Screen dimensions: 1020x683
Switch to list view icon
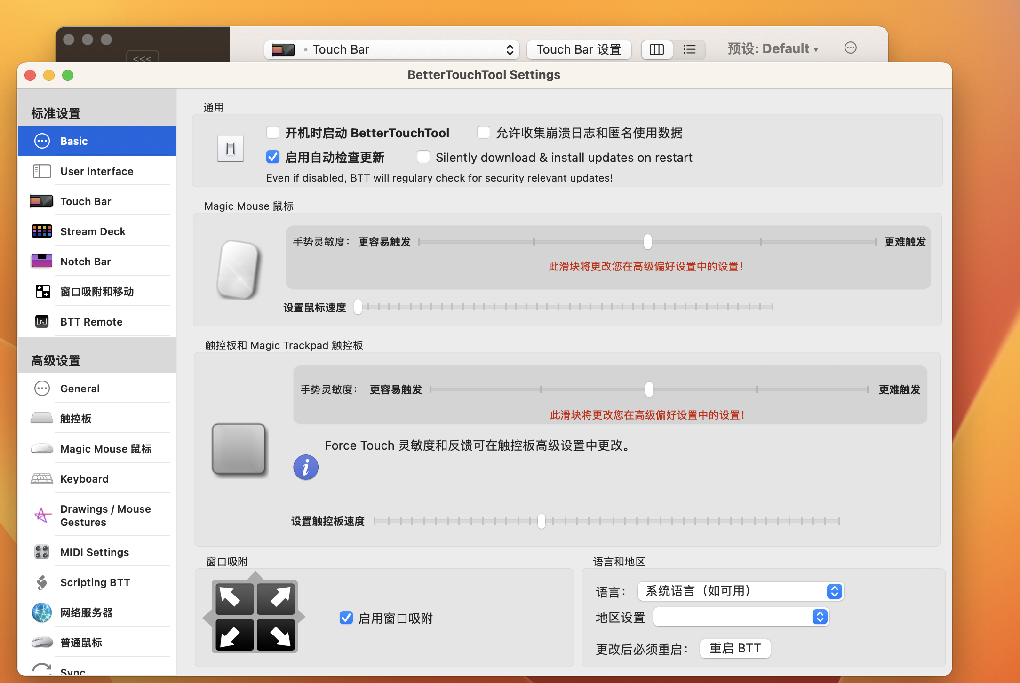click(689, 49)
